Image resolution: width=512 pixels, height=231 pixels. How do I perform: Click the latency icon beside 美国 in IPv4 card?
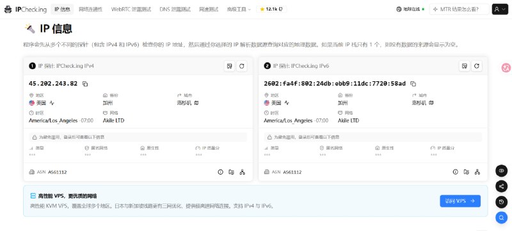point(52,103)
